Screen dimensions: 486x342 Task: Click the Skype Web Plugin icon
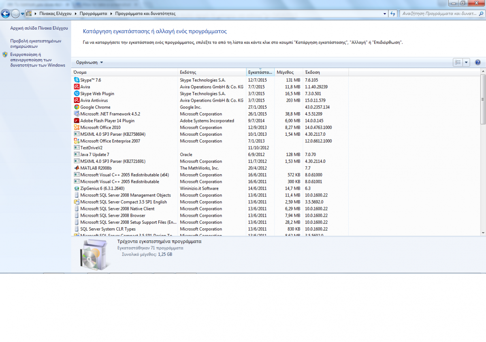click(x=77, y=94)
